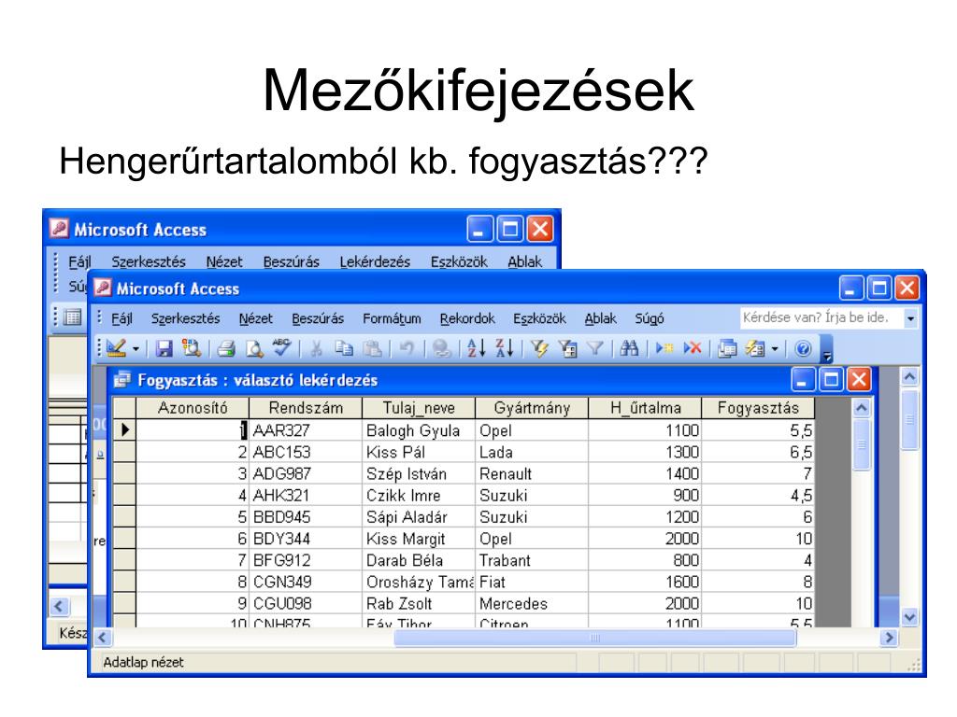Click the cell 'Mercedes'

[x=532, y=603]
